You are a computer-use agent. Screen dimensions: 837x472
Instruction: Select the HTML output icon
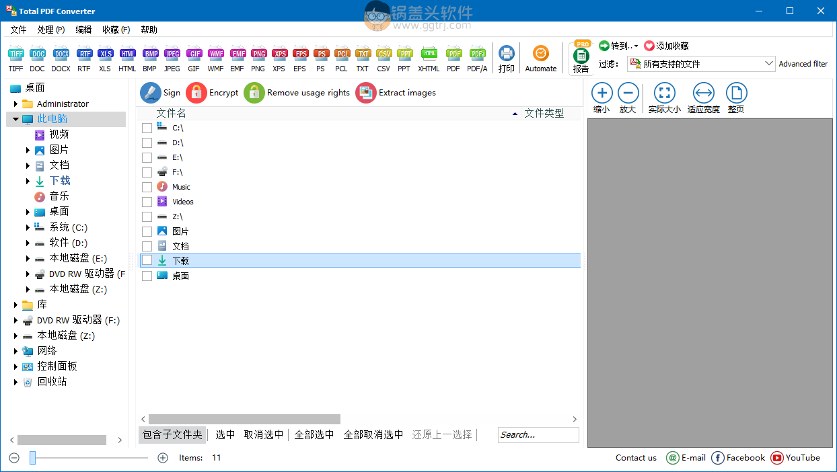click(127, 54)
